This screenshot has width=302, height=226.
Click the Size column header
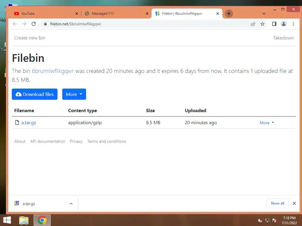tap(150, 111)
